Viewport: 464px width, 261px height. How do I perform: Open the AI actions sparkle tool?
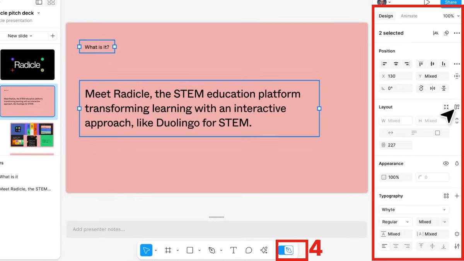tap(264, 250)
